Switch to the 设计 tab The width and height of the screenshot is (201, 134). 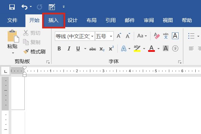73,20
